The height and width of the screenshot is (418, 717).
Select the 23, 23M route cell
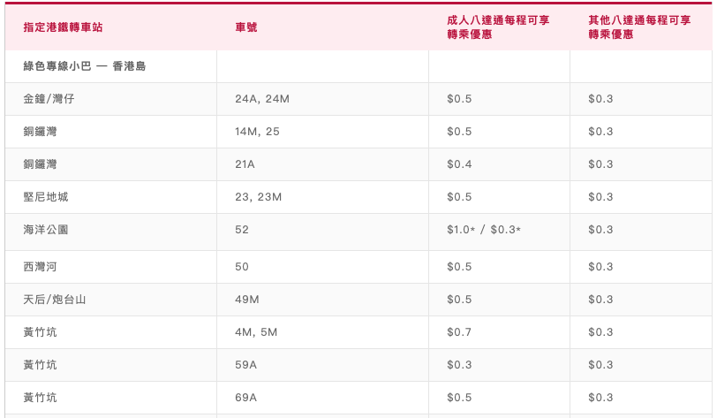[x=259, y=197]
